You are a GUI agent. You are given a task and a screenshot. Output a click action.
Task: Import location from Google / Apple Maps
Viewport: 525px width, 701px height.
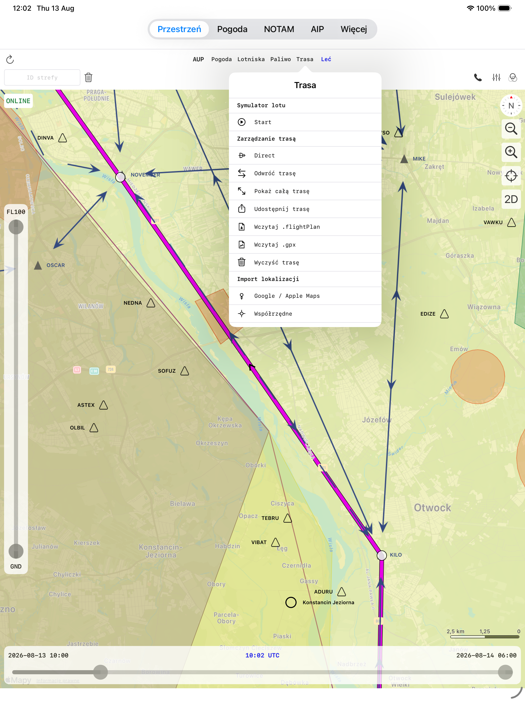point(305,296)
